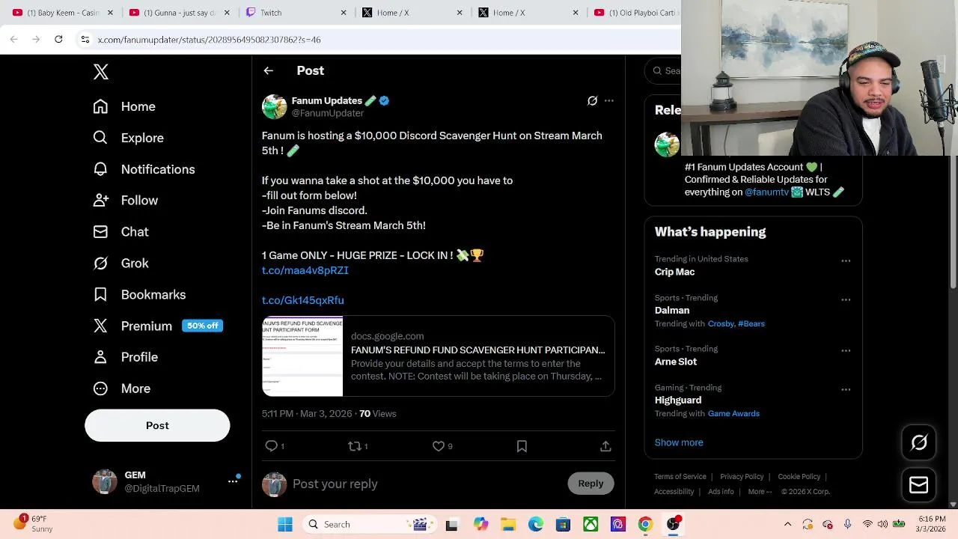The width and height of the screenshot is (958, 539).
Task: Open Bookmarks in the sidebar
Action: [139, 295]
